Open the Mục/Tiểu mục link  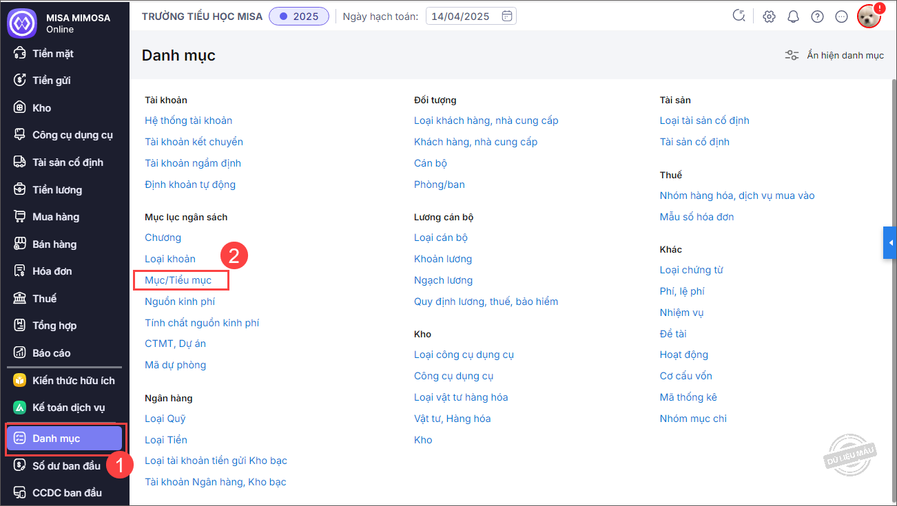pos(178,280)
